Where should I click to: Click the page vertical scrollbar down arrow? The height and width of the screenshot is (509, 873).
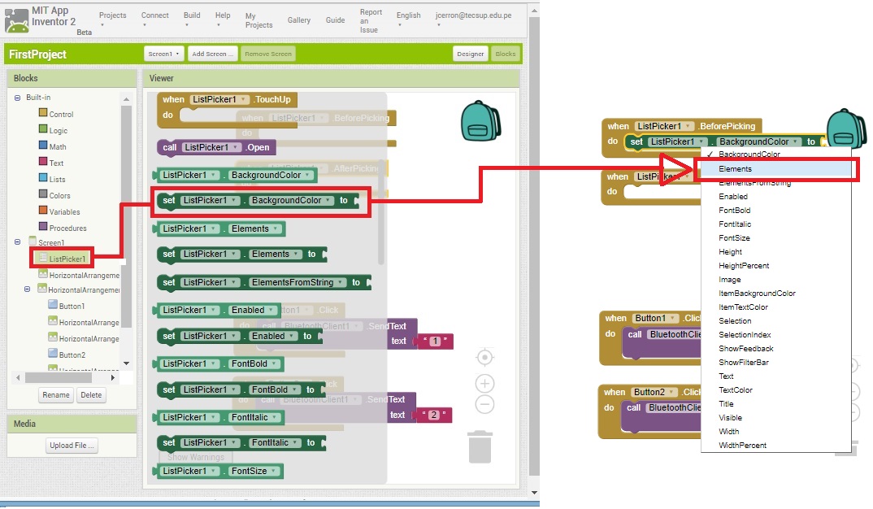pos(535,493)
